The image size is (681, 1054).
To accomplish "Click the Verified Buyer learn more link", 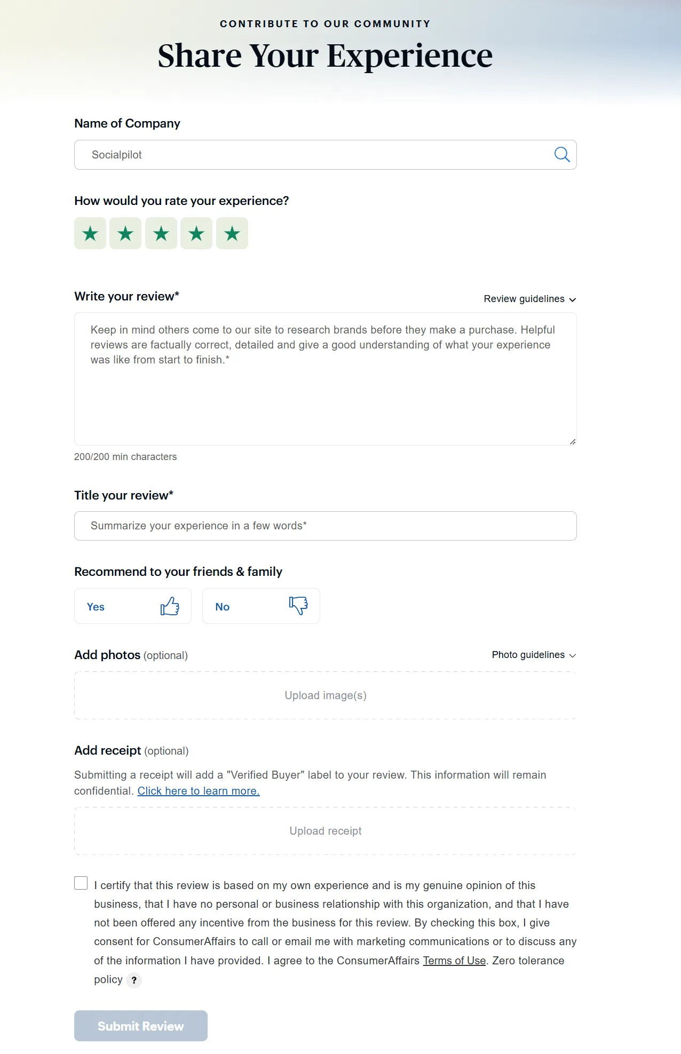I will point(199,791).
